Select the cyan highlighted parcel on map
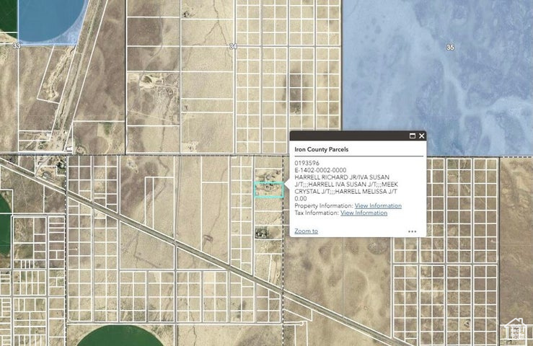This screenshot has width=533, height=346. pos(268,190)
